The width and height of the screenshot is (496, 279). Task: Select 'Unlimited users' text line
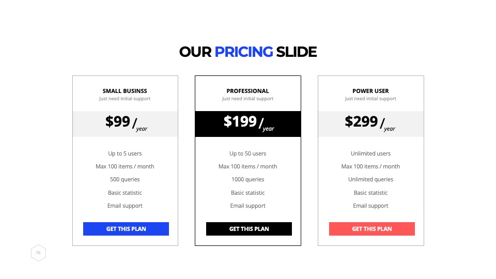point(370,153)
